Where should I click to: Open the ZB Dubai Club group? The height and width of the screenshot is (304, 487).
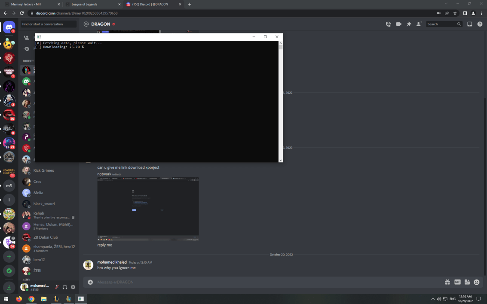(x=49, y=237)
